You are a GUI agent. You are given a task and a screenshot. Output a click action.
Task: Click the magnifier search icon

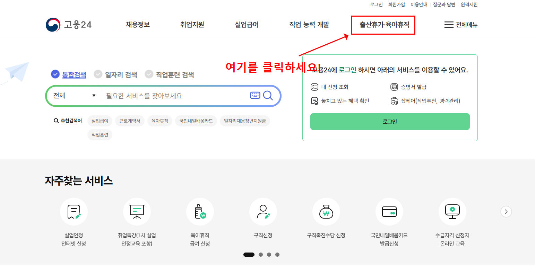pyautogui.click(x=268, y=96)
